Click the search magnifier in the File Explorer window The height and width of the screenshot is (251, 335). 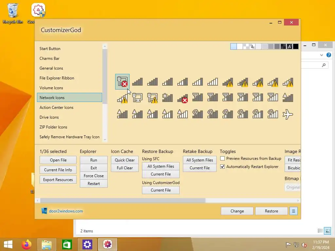[x=324, y=65]
